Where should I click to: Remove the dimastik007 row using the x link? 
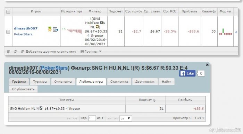coord(236,32)
